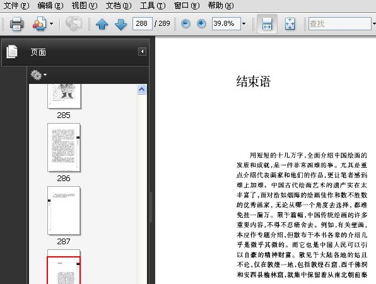The image size is (376, 284).
Task: Go to next page with down arrow
Action: point(120,24)
